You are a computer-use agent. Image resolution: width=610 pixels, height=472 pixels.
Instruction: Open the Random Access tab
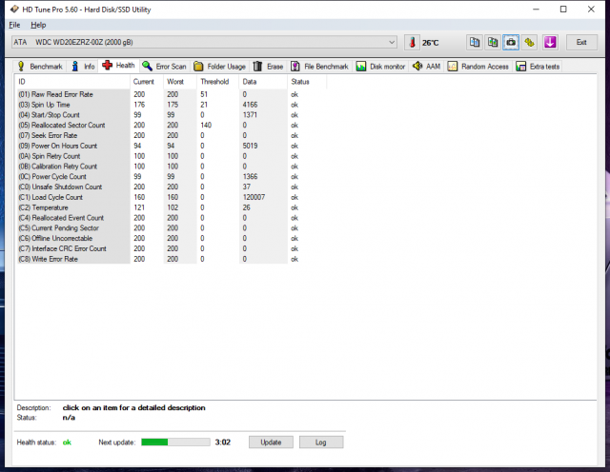pyautogui.click(x=478, y=67)
